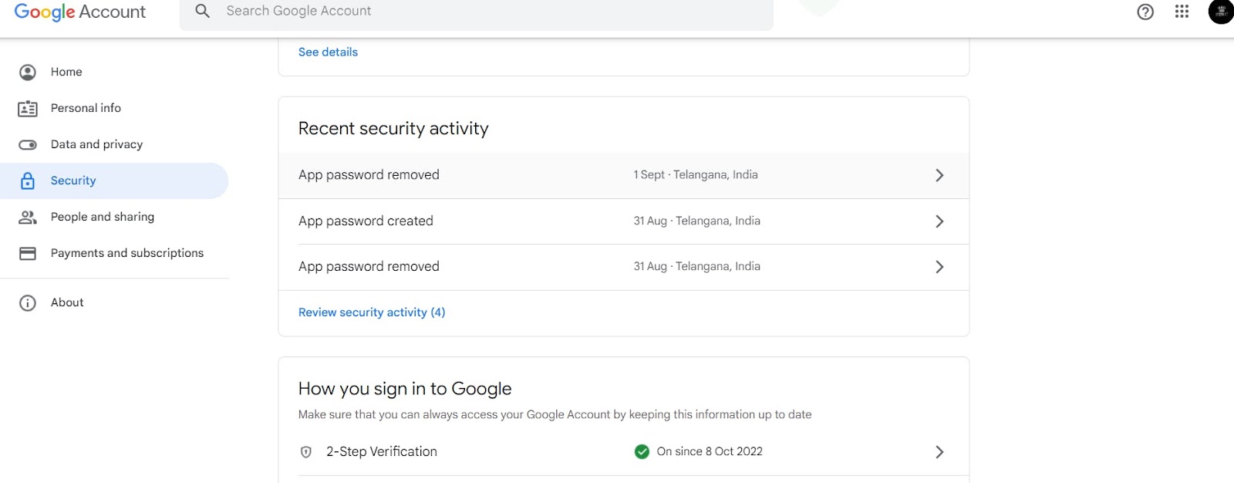Viewport: 1234px width, 483px height.
Task: Click 31 Aug date of App password created
Action: 650,221
